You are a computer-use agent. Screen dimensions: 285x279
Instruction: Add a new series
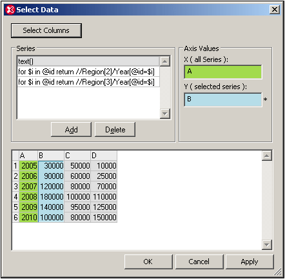coord(71,130)
